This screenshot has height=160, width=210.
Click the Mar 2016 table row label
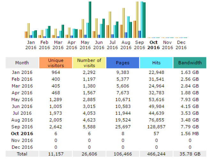pyautogui.click(x=22, y=86)
